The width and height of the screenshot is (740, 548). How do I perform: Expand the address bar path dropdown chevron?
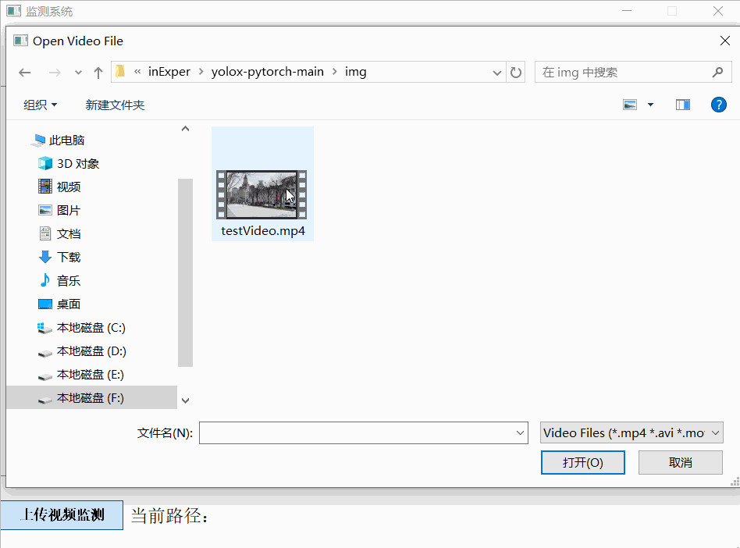coord(497,72)
